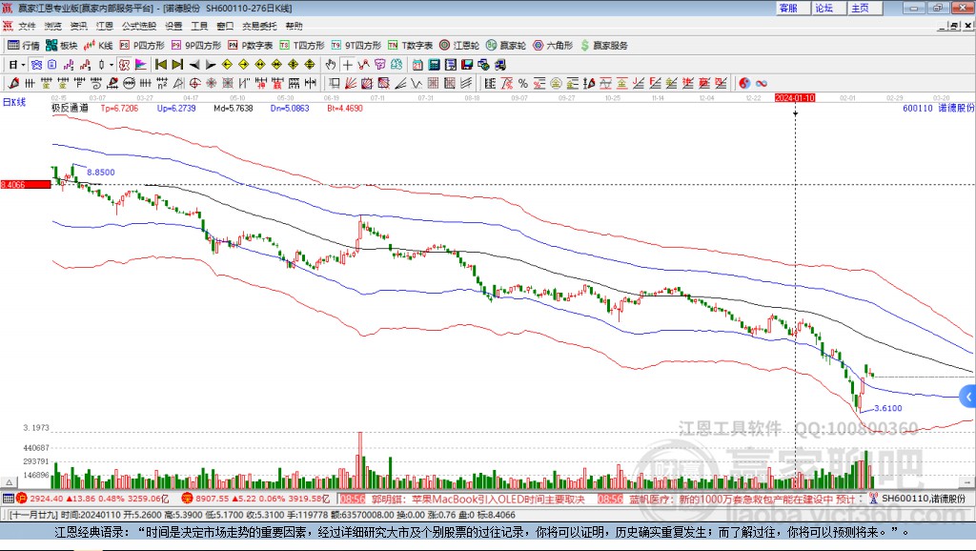The image size is (976, 551).
Task: Click the 600110 诺德股份 stock title
Action: pyautogui.click(x=939, y=108)
